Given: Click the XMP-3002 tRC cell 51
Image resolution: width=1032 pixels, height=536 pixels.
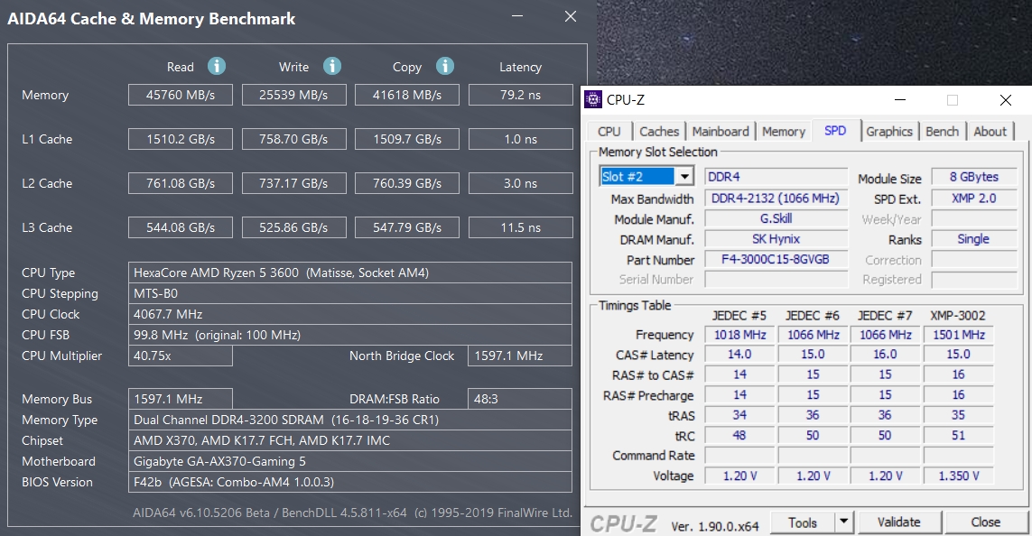Looking at the screenshot, I should click(958, 435).
